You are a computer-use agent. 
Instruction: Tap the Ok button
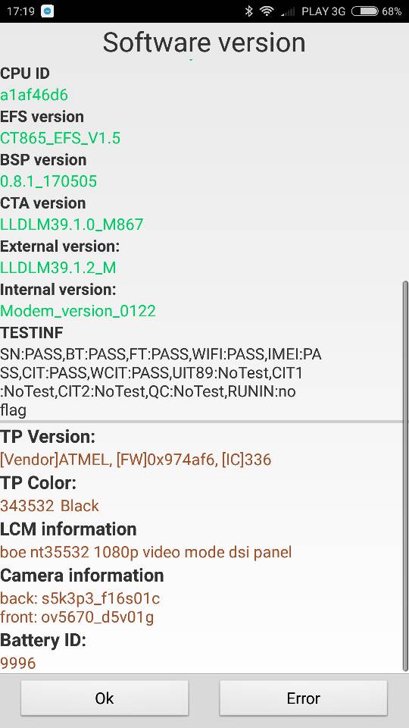click(105, 698)
